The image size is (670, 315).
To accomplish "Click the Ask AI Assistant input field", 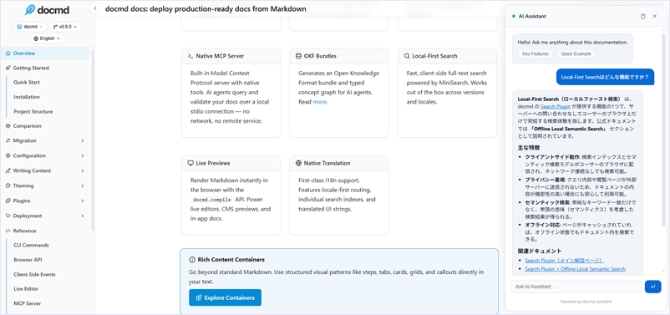I will [576, 287].
